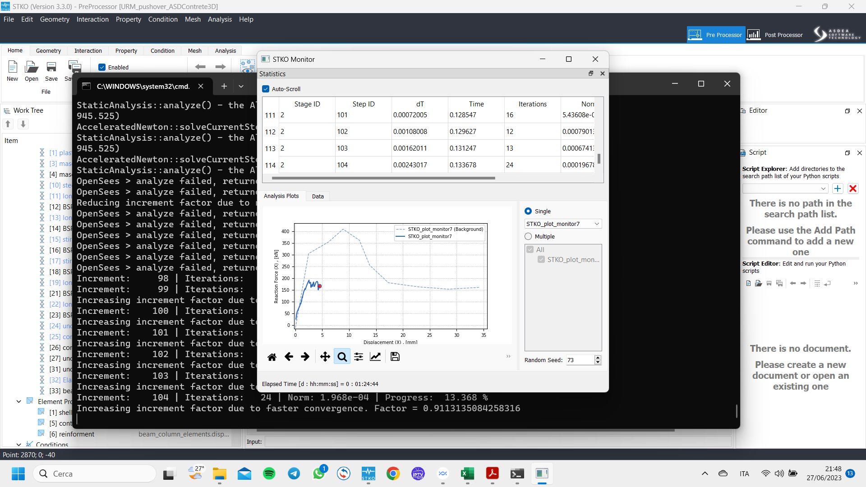This screenshot has width=866, height=487.
Task: Click the Random Seed input field
Action: [x=580, y=360]
